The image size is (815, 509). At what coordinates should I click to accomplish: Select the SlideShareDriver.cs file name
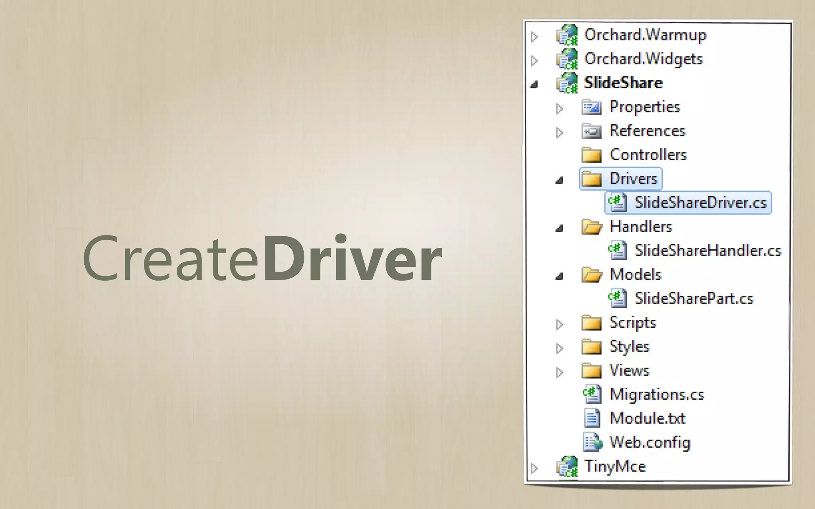(x=700, y=203)
